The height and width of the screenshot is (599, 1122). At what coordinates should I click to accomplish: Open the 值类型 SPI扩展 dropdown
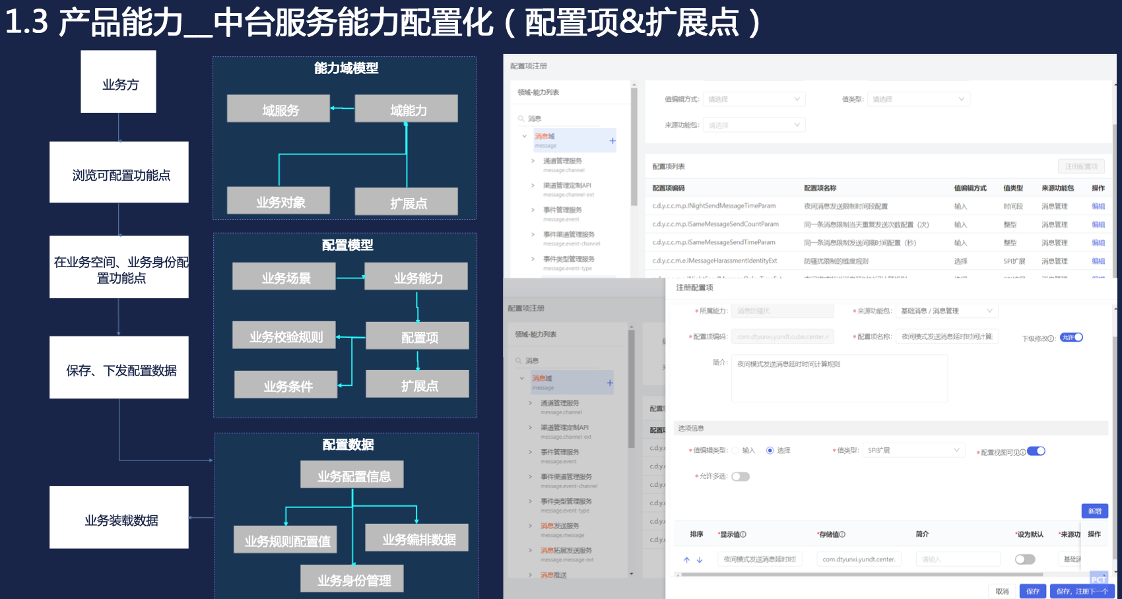(914, 451)
